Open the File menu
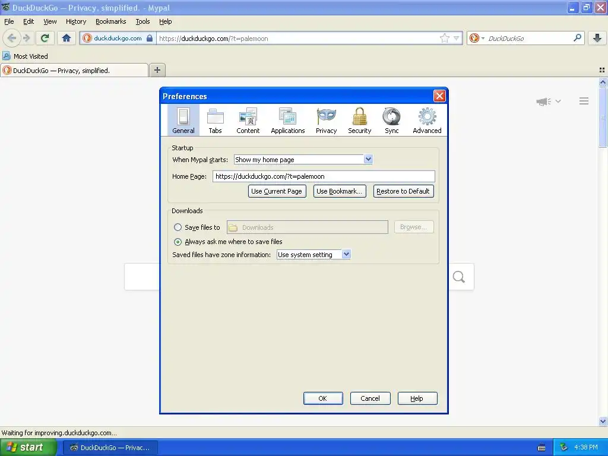 9,21
